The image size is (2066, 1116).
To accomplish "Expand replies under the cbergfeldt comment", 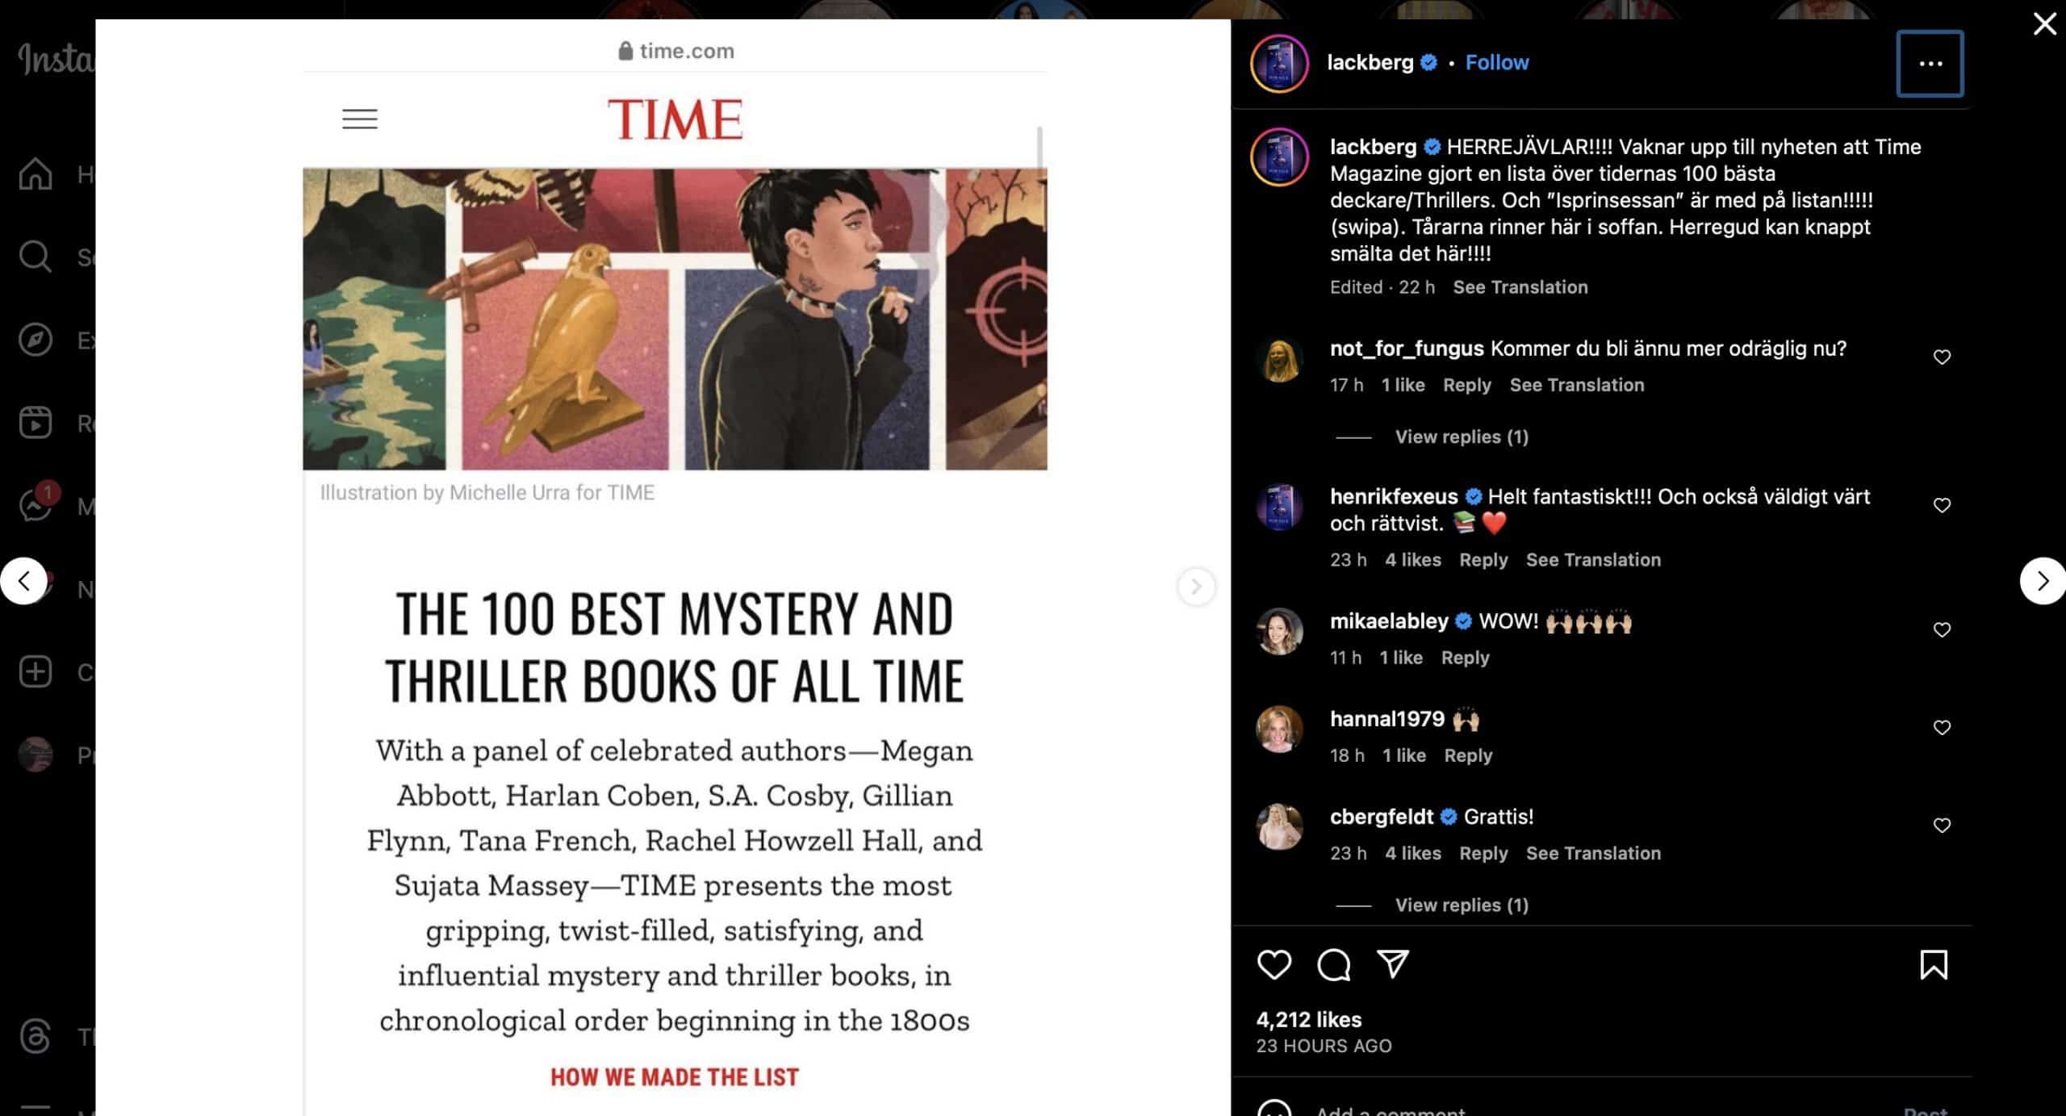I will tap(1462, 905).
